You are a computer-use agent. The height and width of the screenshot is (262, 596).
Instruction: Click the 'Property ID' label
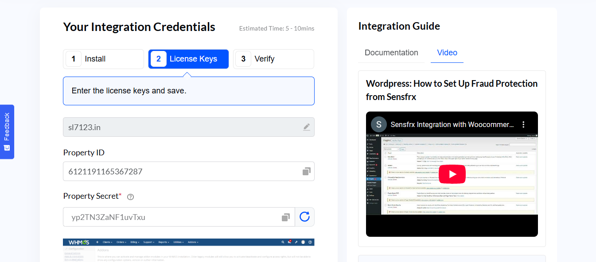tap(84, 153)
